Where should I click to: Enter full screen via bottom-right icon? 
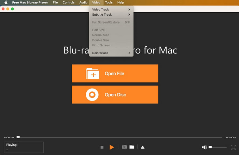(x=234, y=147)
